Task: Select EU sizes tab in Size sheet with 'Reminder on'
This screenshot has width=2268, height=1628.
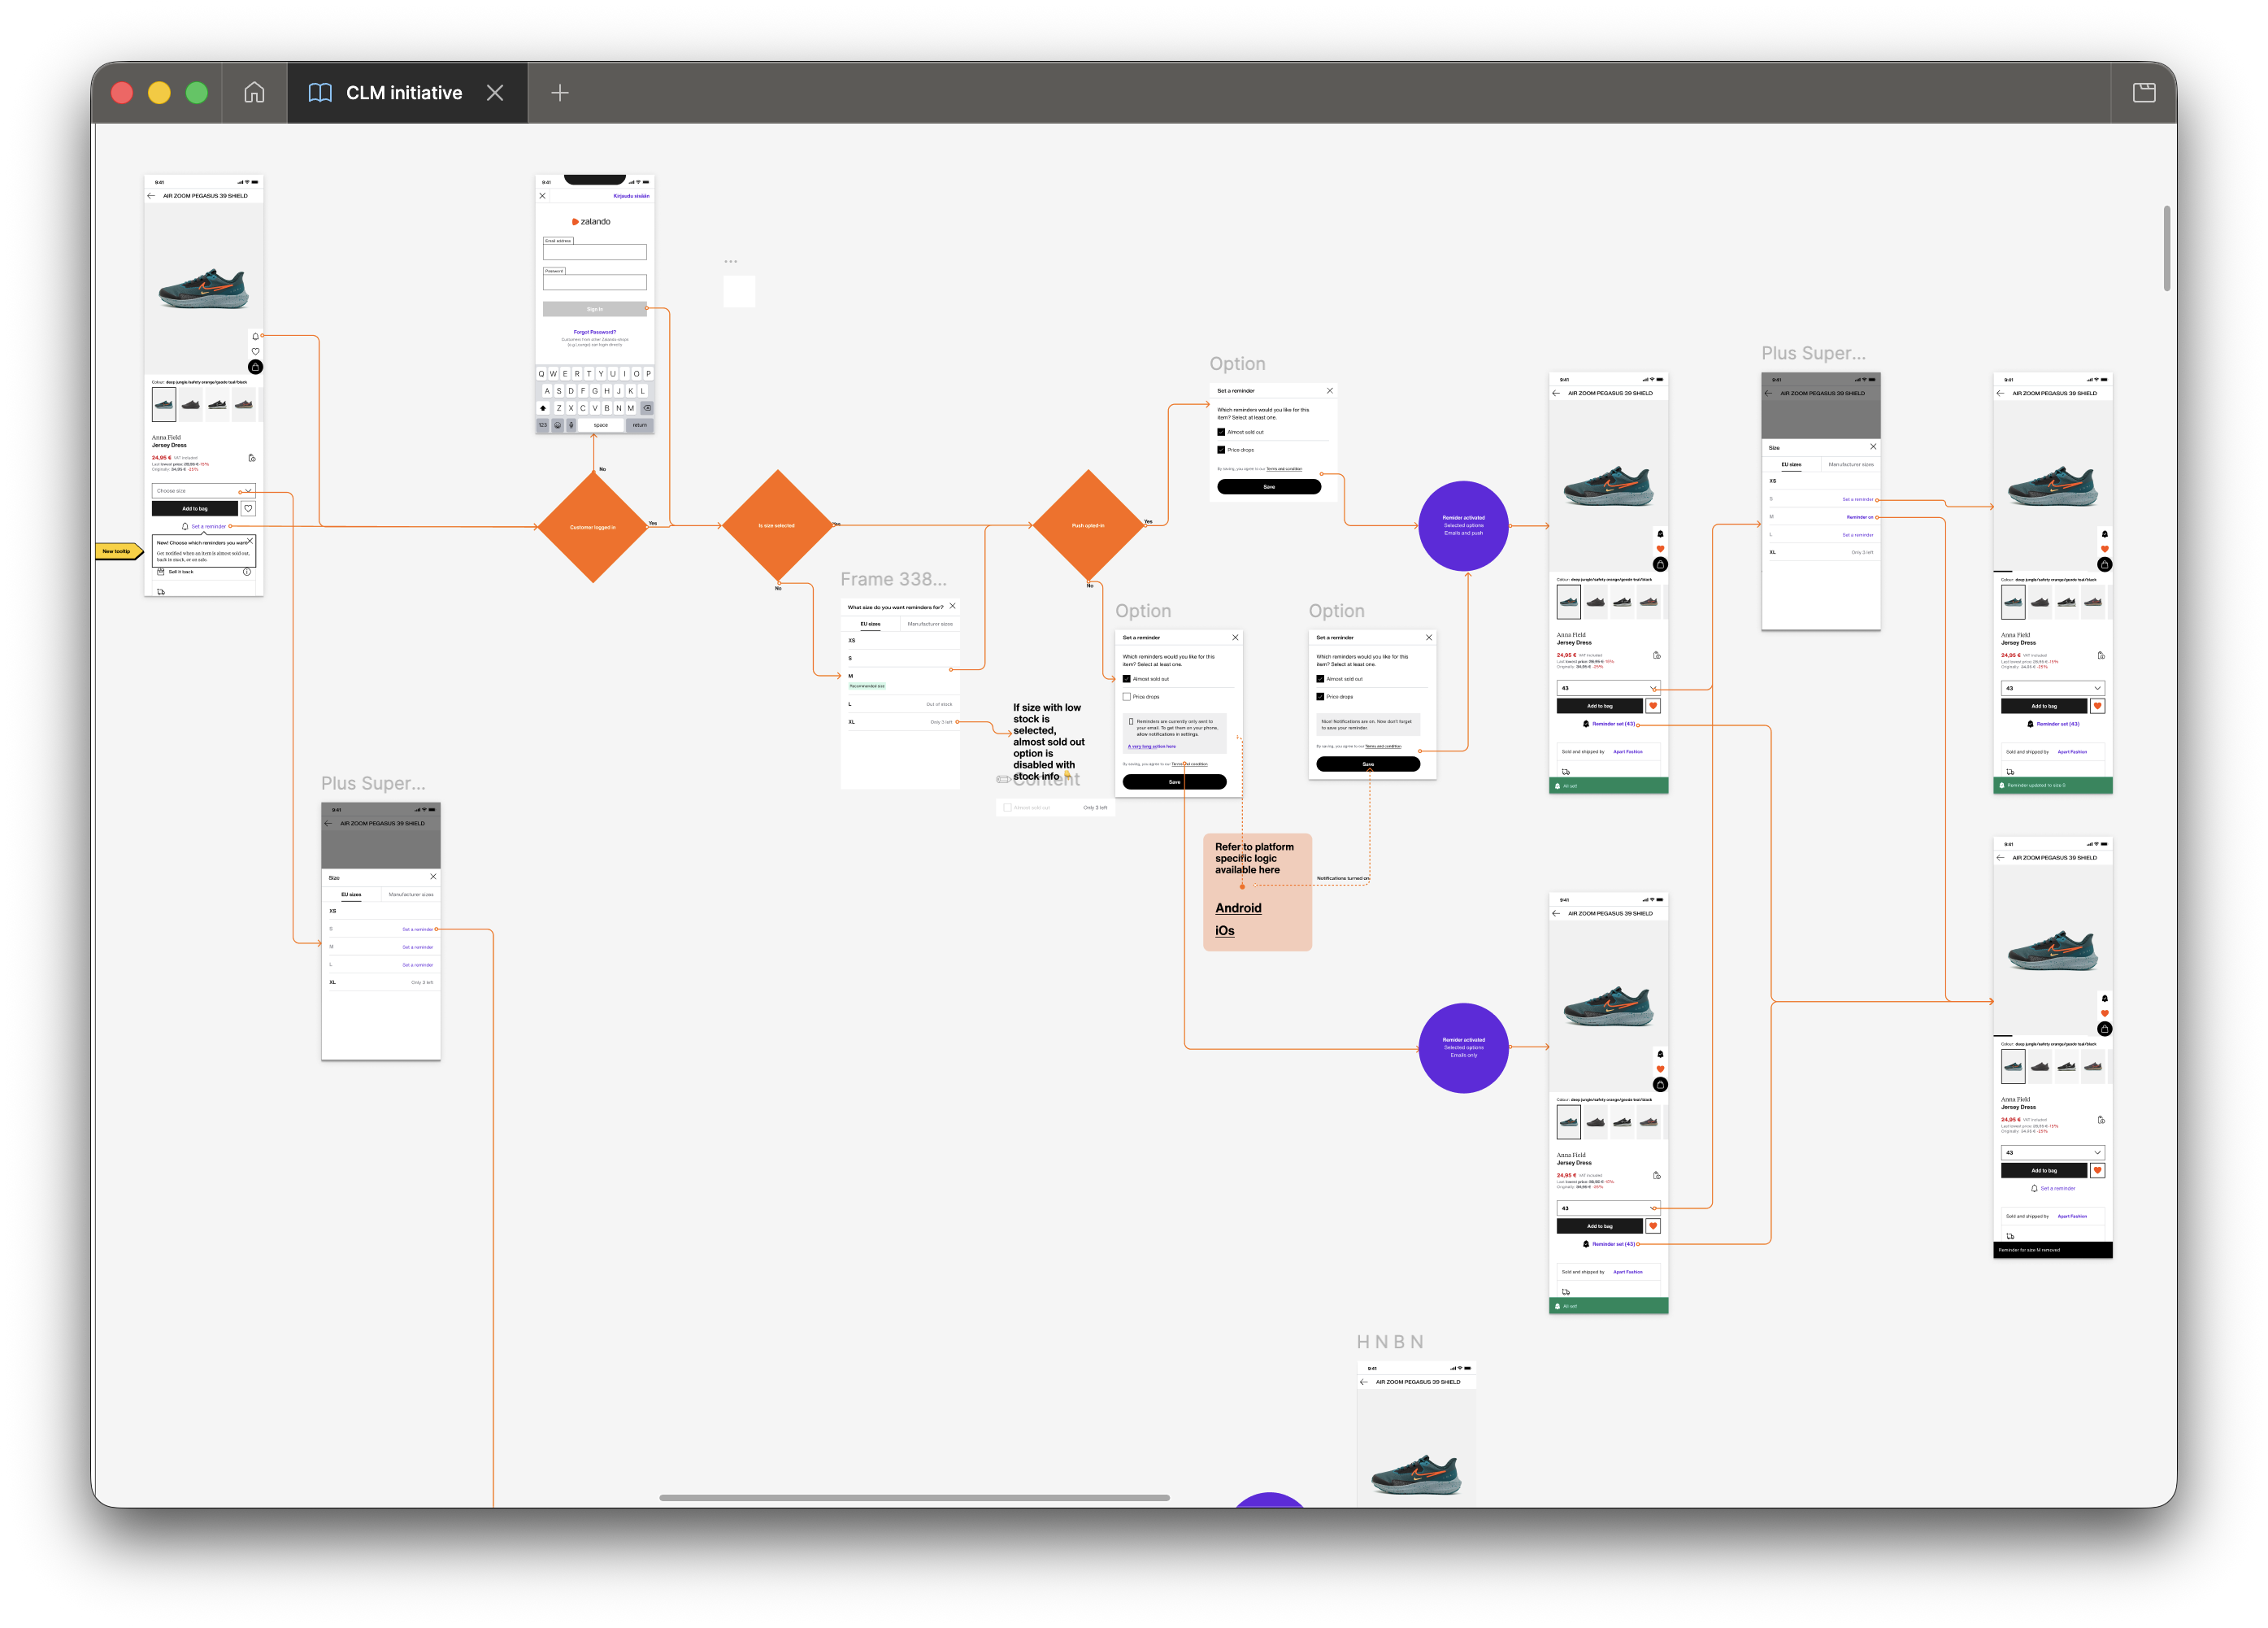Action: (x=1791, y=464)
